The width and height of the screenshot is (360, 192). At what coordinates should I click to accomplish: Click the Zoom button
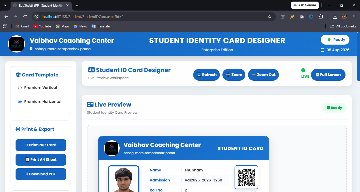234,75
